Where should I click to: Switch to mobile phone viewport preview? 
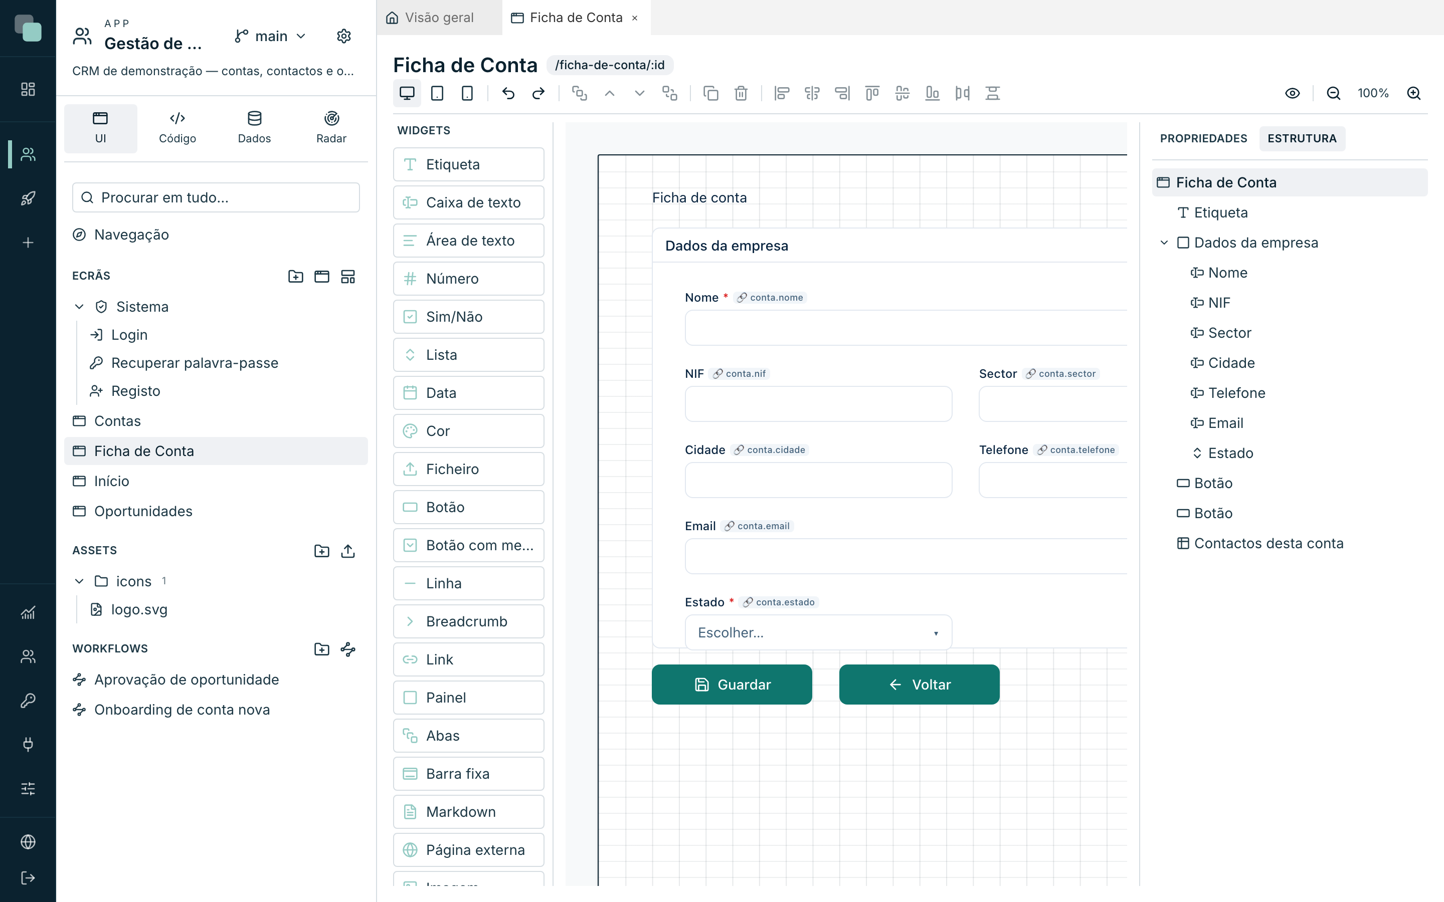[467, 93]
